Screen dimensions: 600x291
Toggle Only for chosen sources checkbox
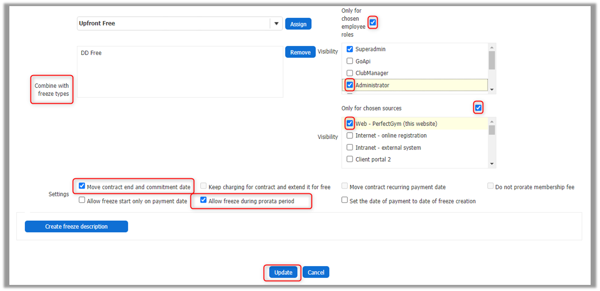(x=478, y=108)
